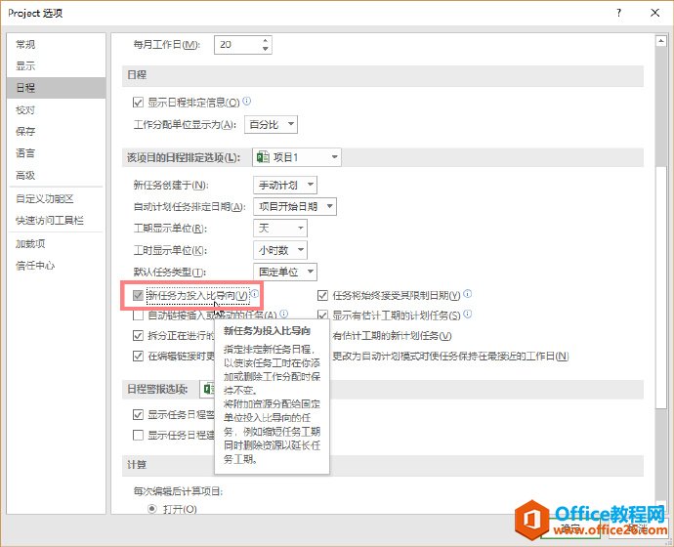Image resolution: width=674 pixels, height=547 pixels.
Task: Open 自动计划任务排定日期 dropdown
Action: pos(295,207)
